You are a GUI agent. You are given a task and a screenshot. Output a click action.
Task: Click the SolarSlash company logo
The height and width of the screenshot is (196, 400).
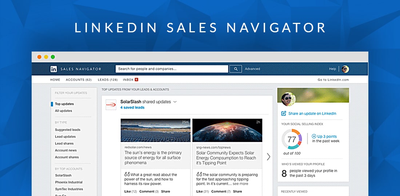tap(111, 105)
